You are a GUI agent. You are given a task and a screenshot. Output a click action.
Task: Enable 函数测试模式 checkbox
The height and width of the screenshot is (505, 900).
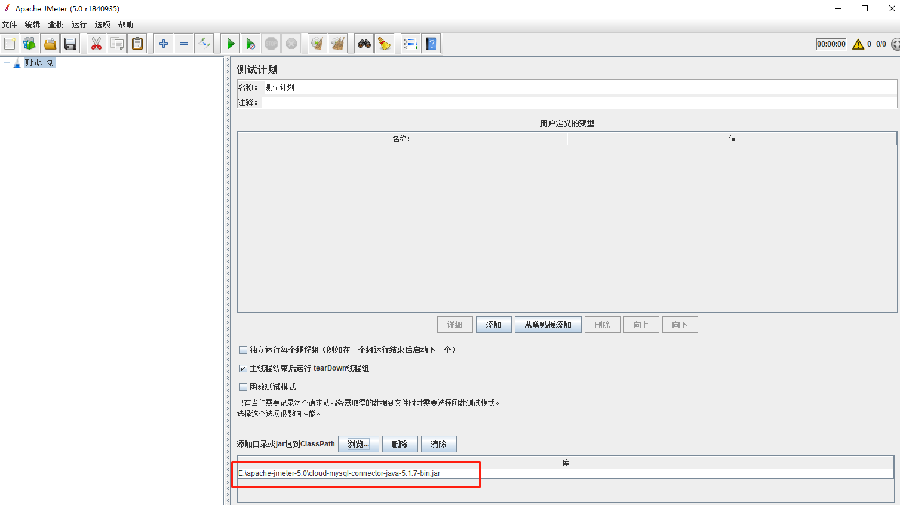coord(243,387)
